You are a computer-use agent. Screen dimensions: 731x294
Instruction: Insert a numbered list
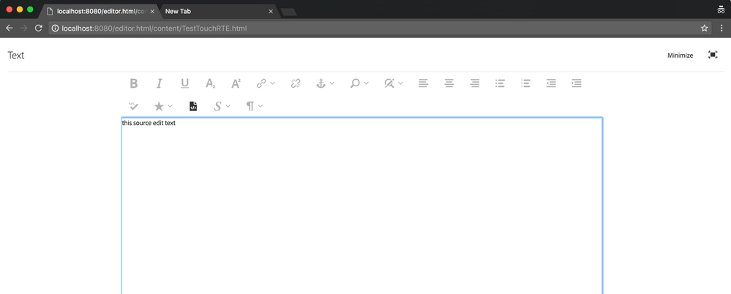point(525,83)
